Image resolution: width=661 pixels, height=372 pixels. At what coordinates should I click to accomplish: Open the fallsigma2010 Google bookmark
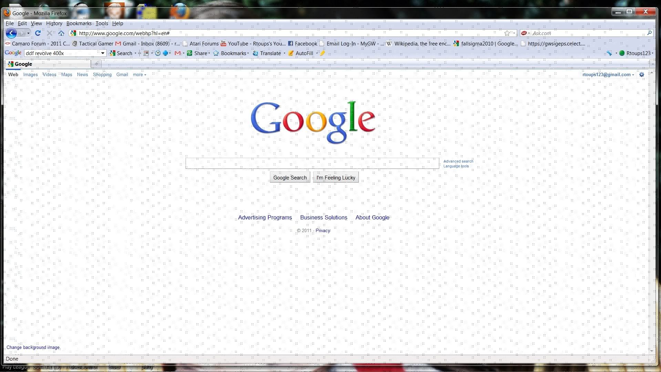(x=486, y=43)
